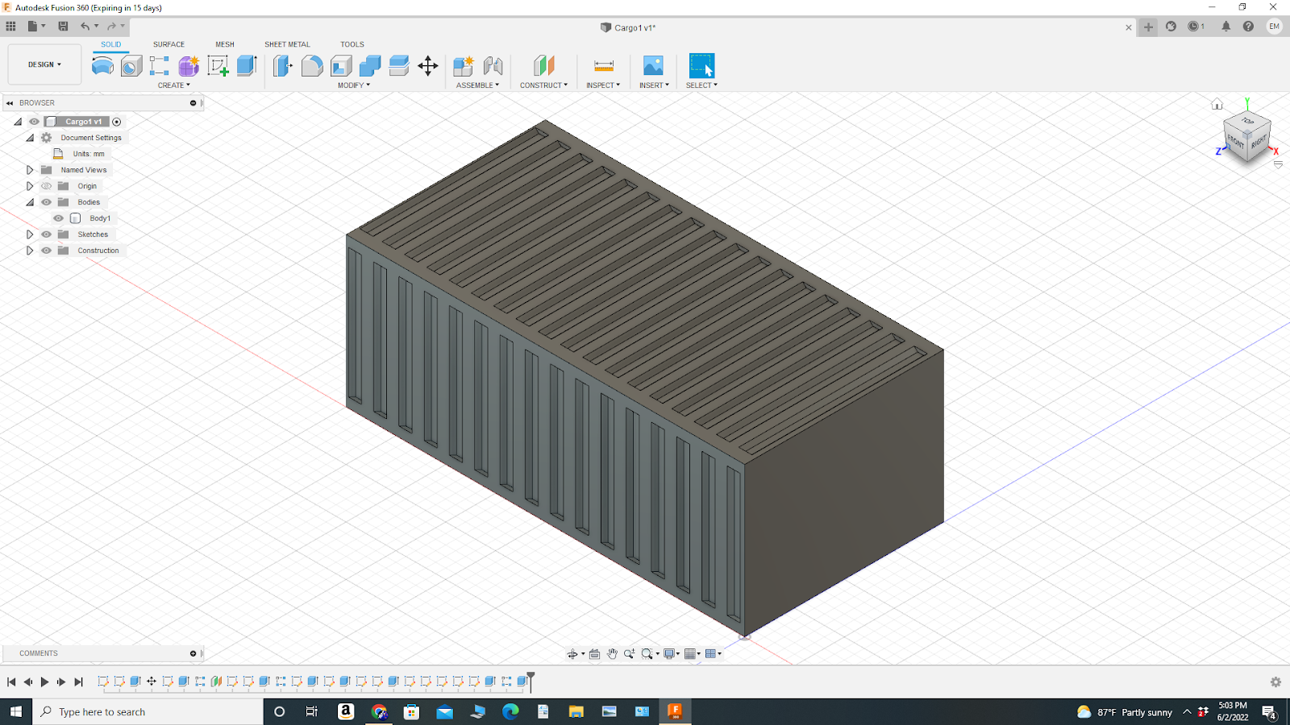This screenshot has width=1290, height=725.
Task: Select the Pan hand tool
Action: click(x=612, y=654)
